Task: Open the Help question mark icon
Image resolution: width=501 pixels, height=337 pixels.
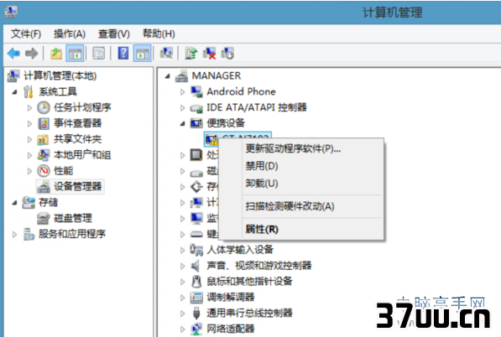Action: pyautogui.click(x=123, y=53)
